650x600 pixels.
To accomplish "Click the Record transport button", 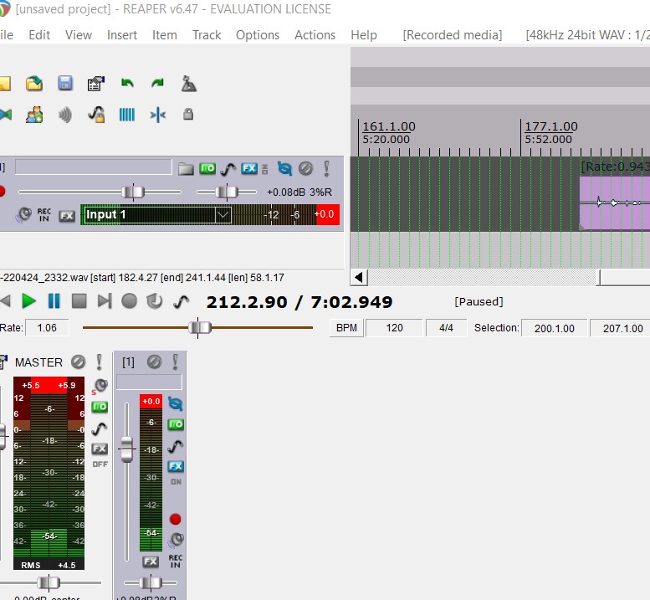I will click(130, 301).
